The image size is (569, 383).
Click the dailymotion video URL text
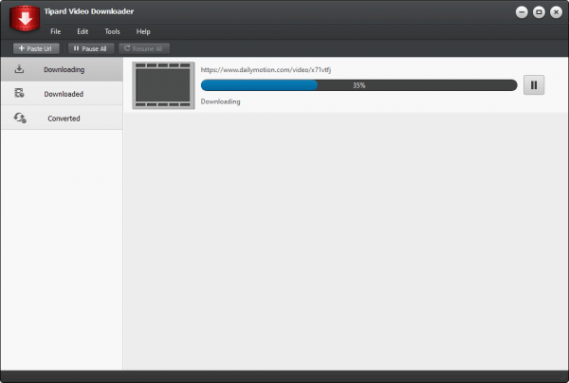[x=266, y=69]
